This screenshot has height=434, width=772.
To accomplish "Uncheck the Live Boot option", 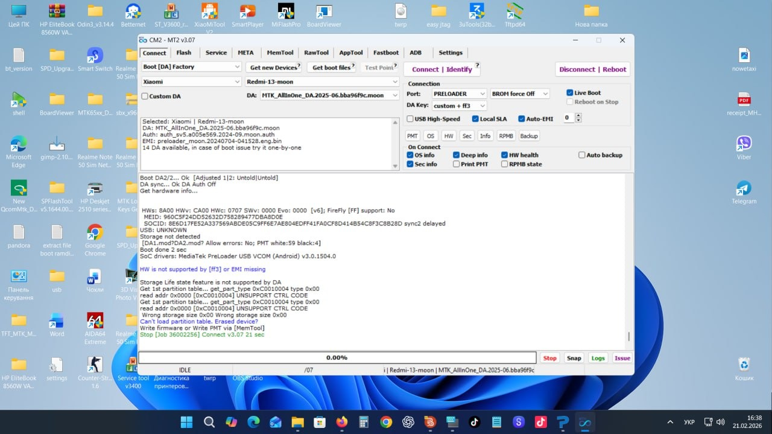I will click(569, 93).
